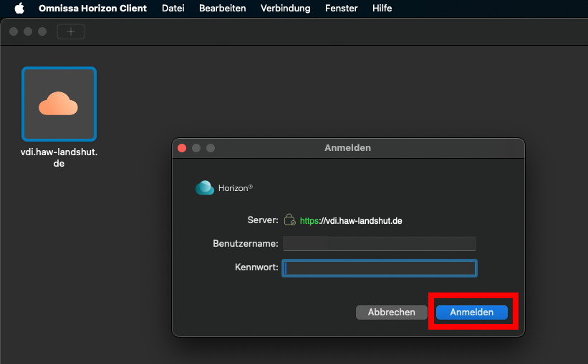Cancel login with the Abbrechen button
The image size is (588, 364).
click(x=391, y=313)
